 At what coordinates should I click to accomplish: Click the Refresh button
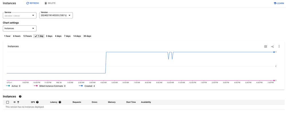[33, 3]
